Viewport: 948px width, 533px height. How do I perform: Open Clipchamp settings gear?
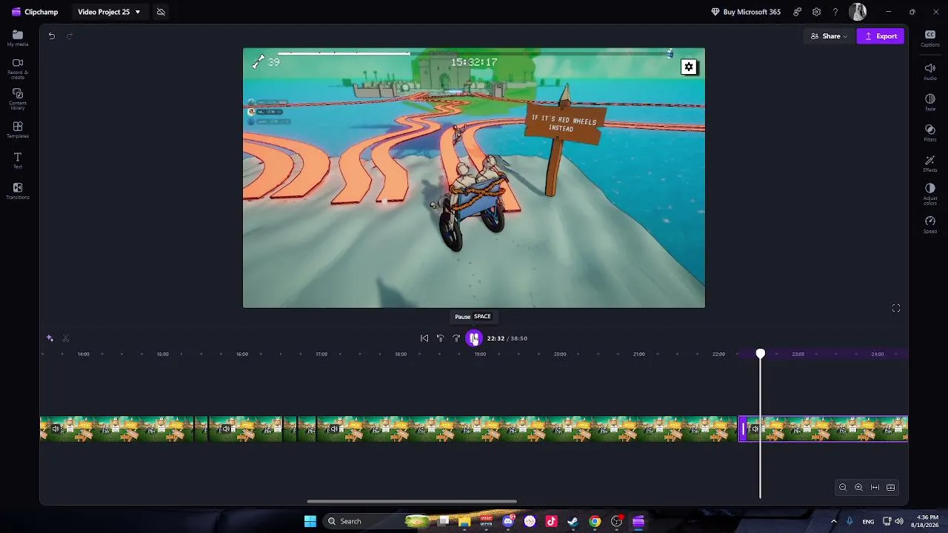tap(816, 12)
